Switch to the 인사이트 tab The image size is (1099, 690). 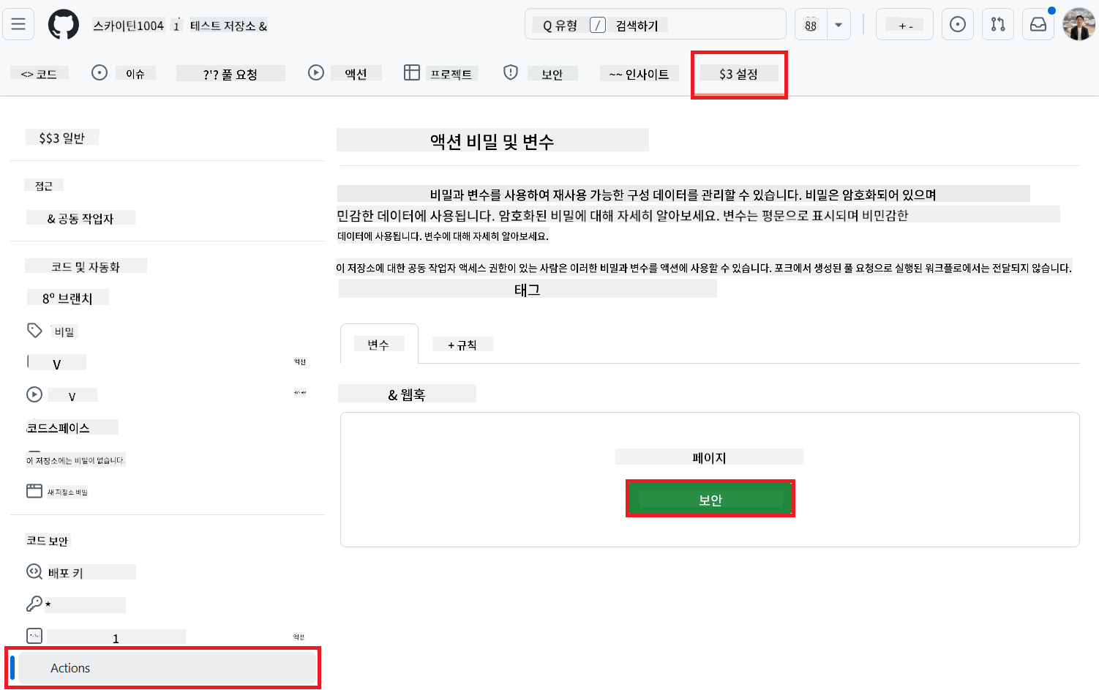tap(639, 74)
